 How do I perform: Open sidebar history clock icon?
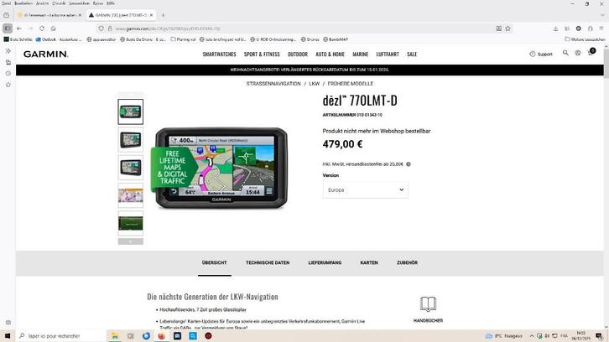point(8,74)
